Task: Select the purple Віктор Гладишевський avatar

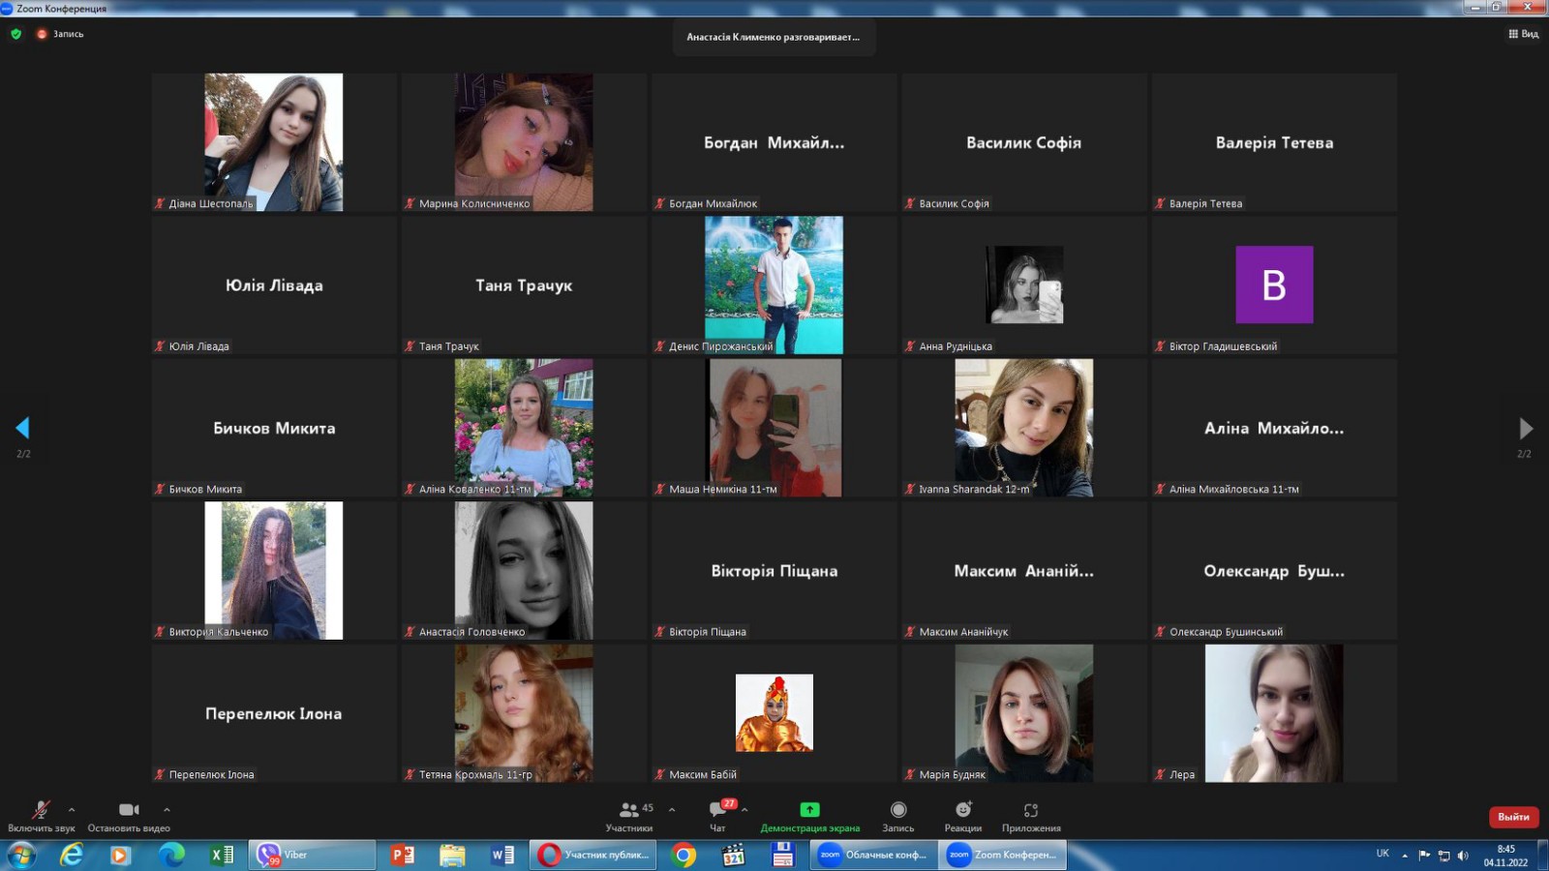Action: click(1274, 285)
